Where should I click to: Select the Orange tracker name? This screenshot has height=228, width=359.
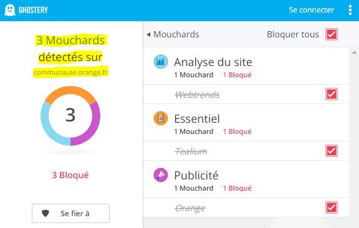[190, 208]
